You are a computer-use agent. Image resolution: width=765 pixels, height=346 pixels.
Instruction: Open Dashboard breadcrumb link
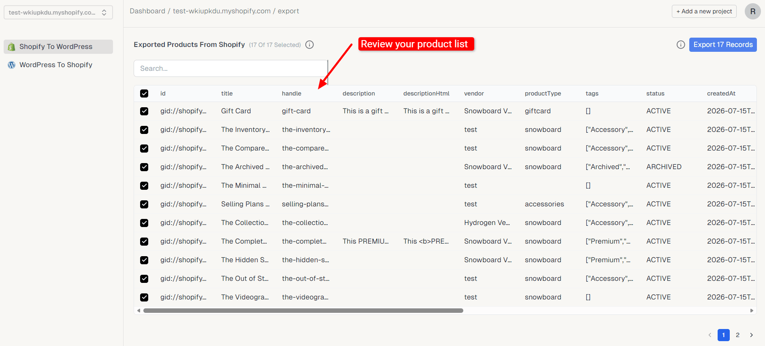click(147, 11)
